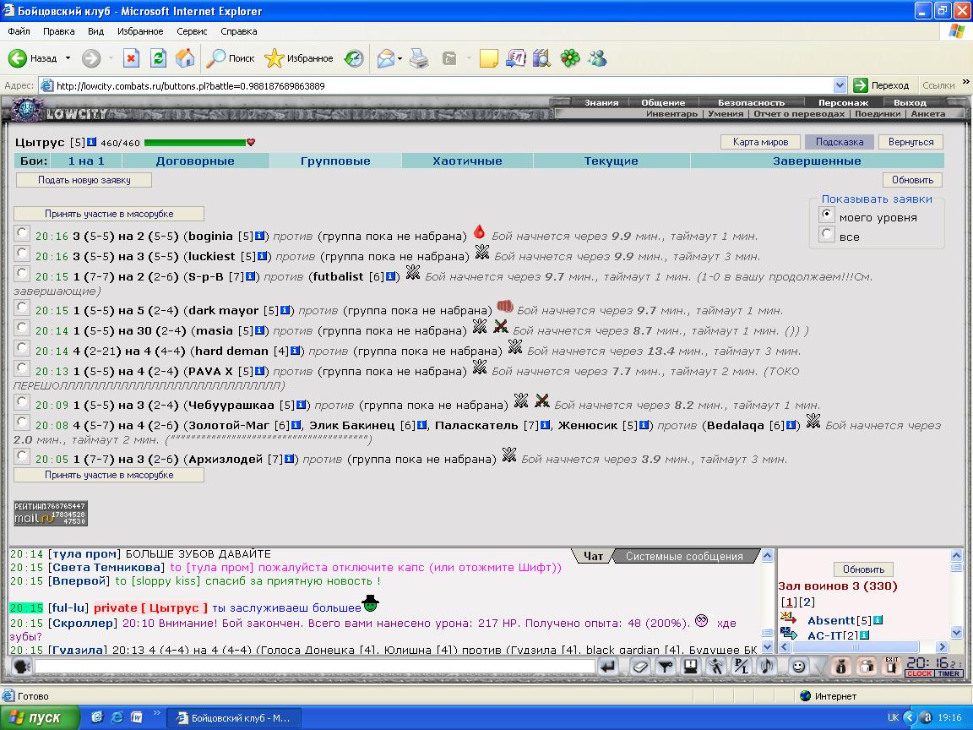Open info icon next to boginia [5]

coord(260,236)
